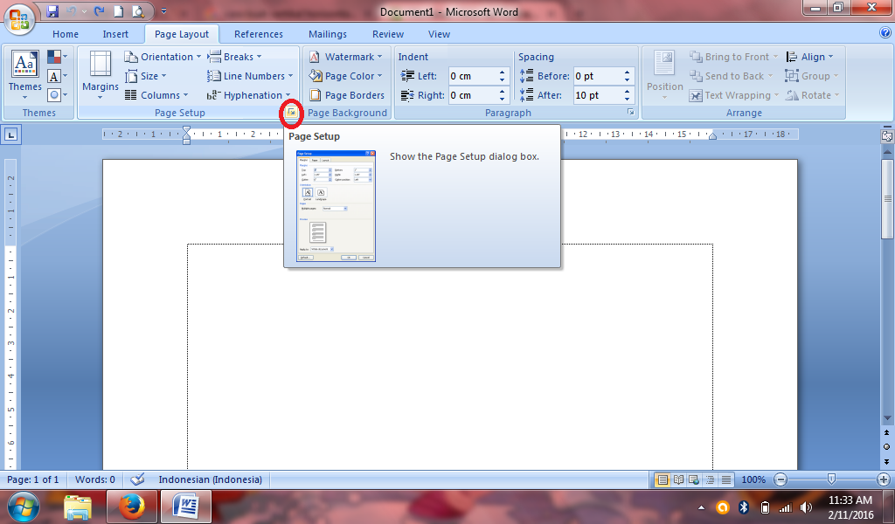Open Group dropdown
The height and width of the screenshot is (524, 895).
[812, 76]
